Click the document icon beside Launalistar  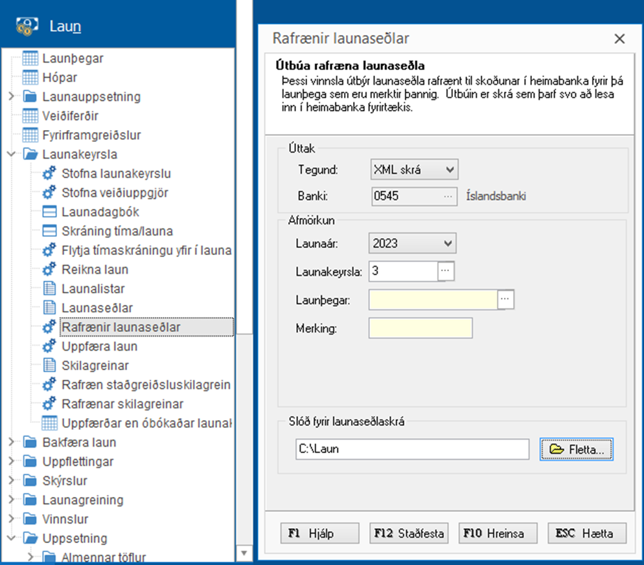point(50,289)
